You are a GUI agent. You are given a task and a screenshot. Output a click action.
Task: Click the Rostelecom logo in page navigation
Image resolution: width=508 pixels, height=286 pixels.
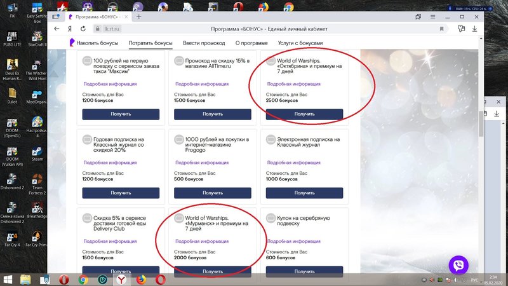coord(72,43)
